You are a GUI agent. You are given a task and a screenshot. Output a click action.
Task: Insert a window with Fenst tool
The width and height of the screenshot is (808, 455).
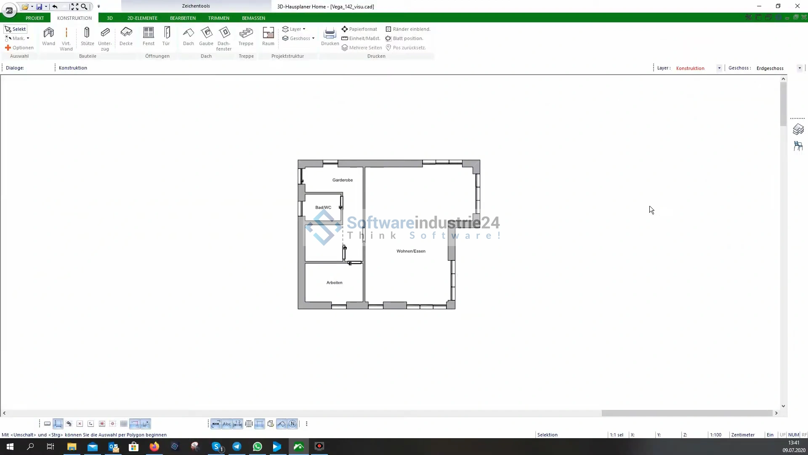click(149, 36)
